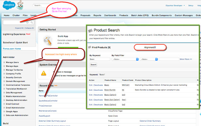201x126 pixels.
Task: Open the Custom Messages tab
Action: (x=184, y=15)
